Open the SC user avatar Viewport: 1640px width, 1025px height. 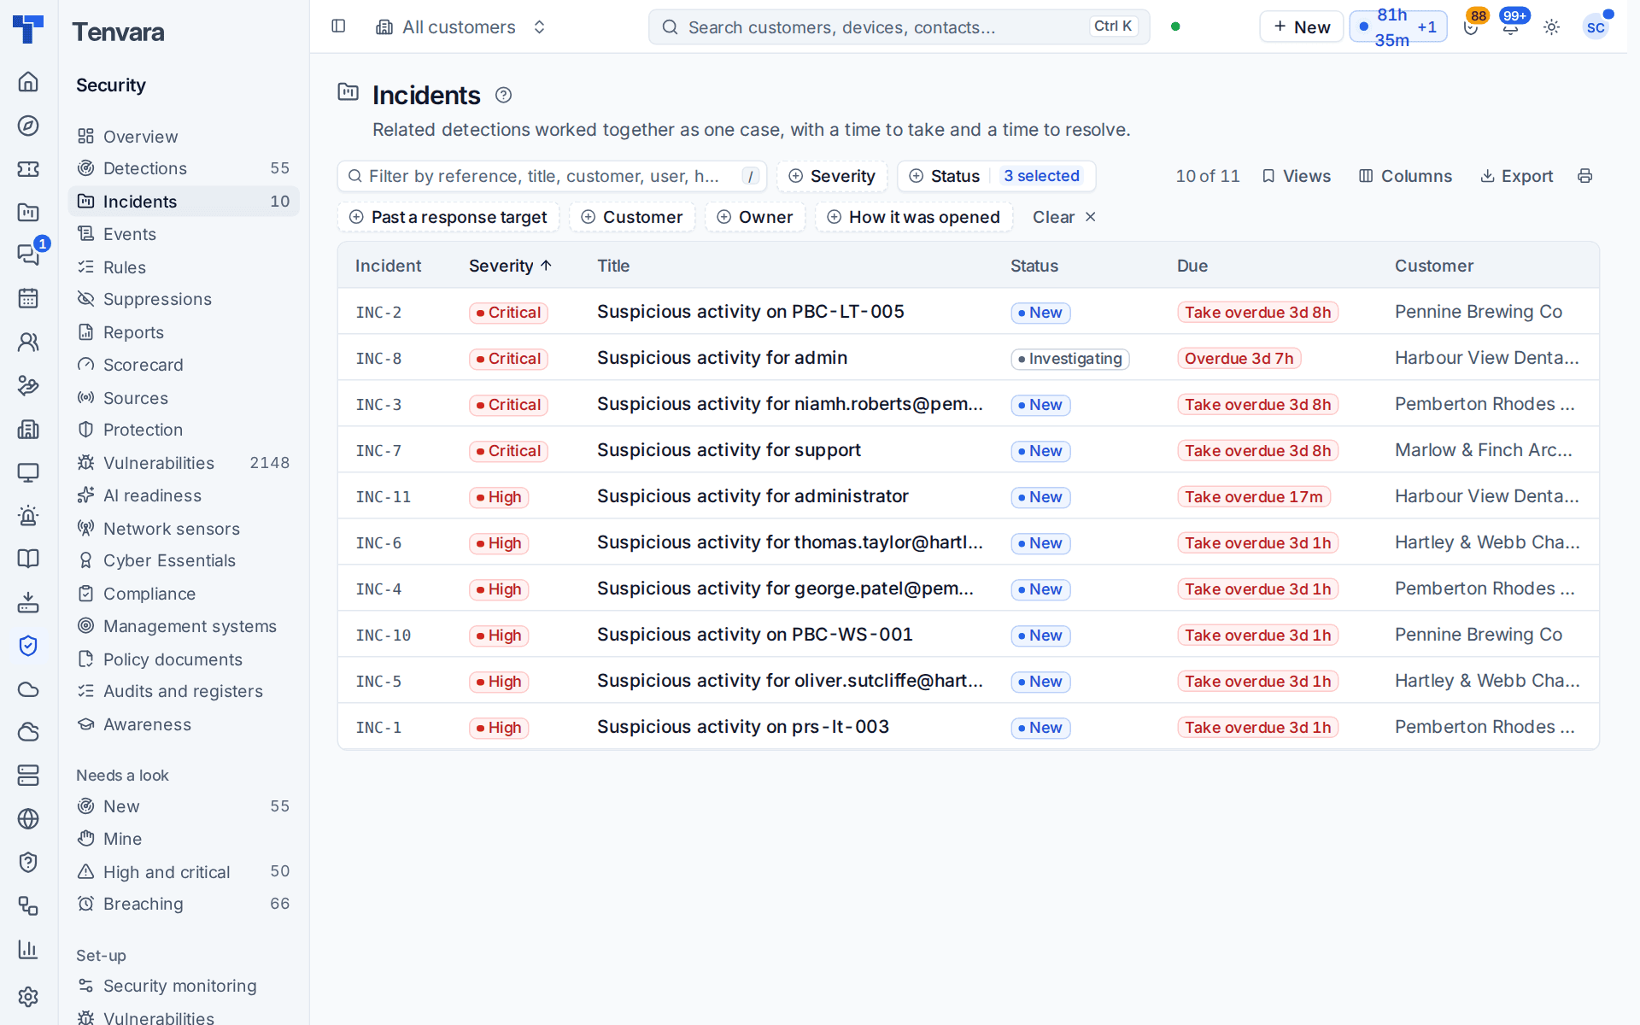tap(1596, 27)
